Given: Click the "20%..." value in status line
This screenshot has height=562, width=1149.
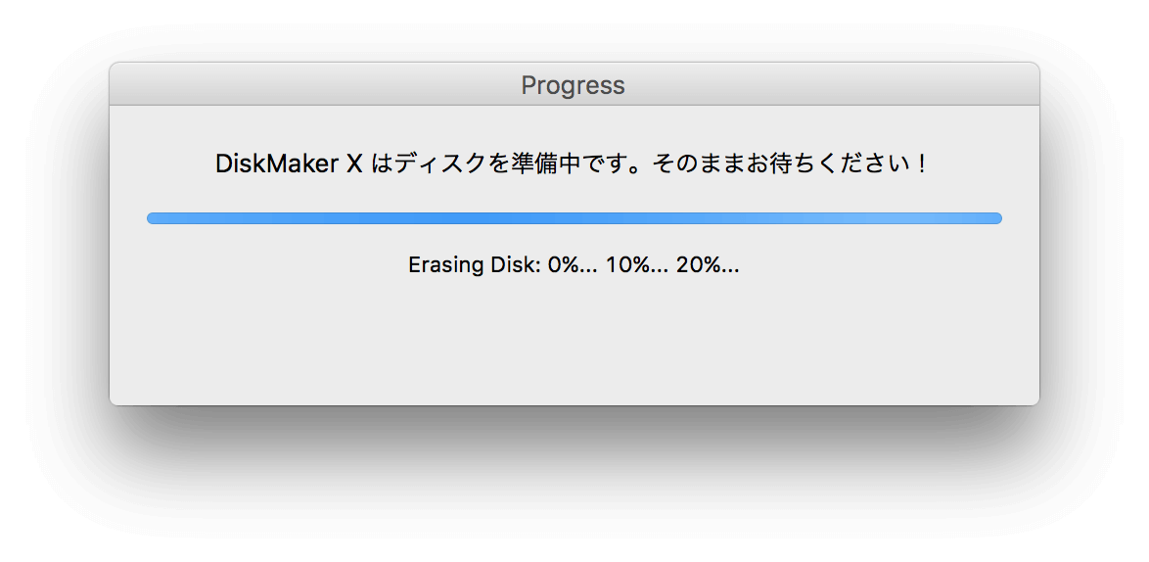Looking at the screenshot, I should point(708,265).
